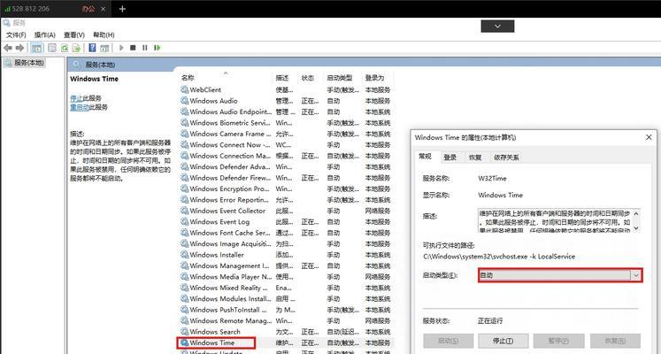
Task: Select the Windows Error Reporting row
Action: coord(286,200)
